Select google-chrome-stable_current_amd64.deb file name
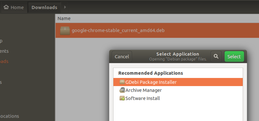Image resolution: width=259 pixels, height=121 pixels. (118, 31)
